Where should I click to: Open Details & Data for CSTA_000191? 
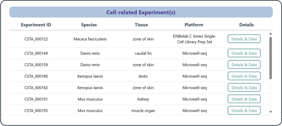(x=244, y=99)
